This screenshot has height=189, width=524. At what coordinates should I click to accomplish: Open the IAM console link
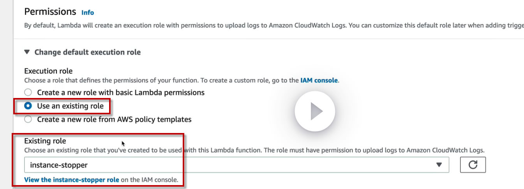tap(319, 80)
